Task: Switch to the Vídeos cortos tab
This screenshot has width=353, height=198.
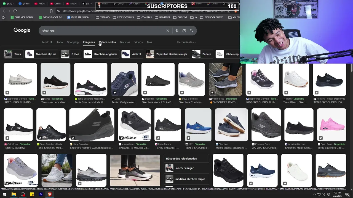Action: [x=108, y=42]
